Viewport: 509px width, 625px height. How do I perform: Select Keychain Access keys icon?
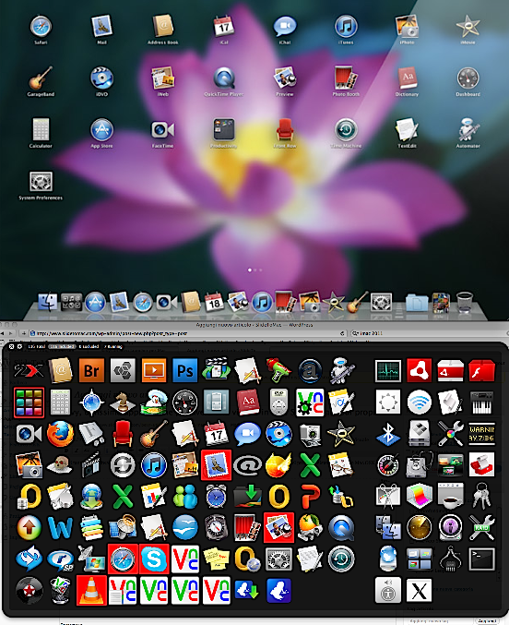coord(482,497)
